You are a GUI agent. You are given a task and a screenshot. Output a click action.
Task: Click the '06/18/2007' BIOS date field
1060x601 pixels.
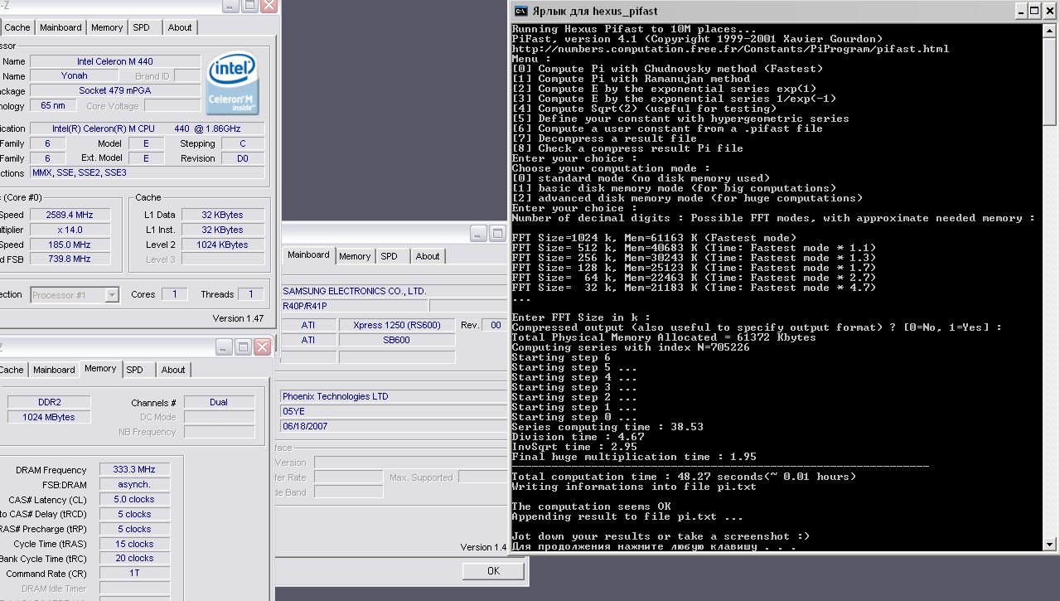point(394,426)
